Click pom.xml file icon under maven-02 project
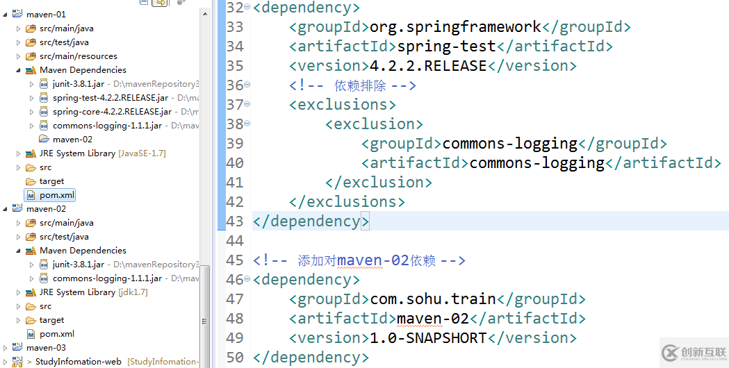Screen dimensions: 729x368 pyautogui.click(x=31, y=334)
